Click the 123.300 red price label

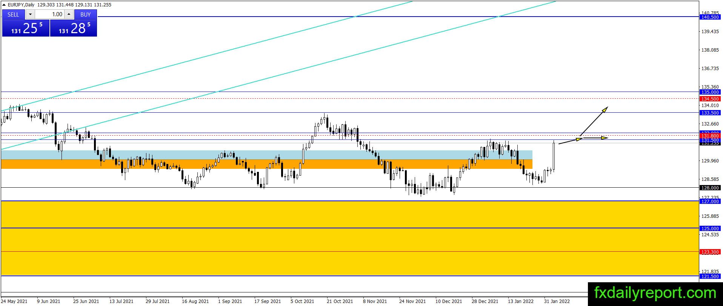(709, 252)
